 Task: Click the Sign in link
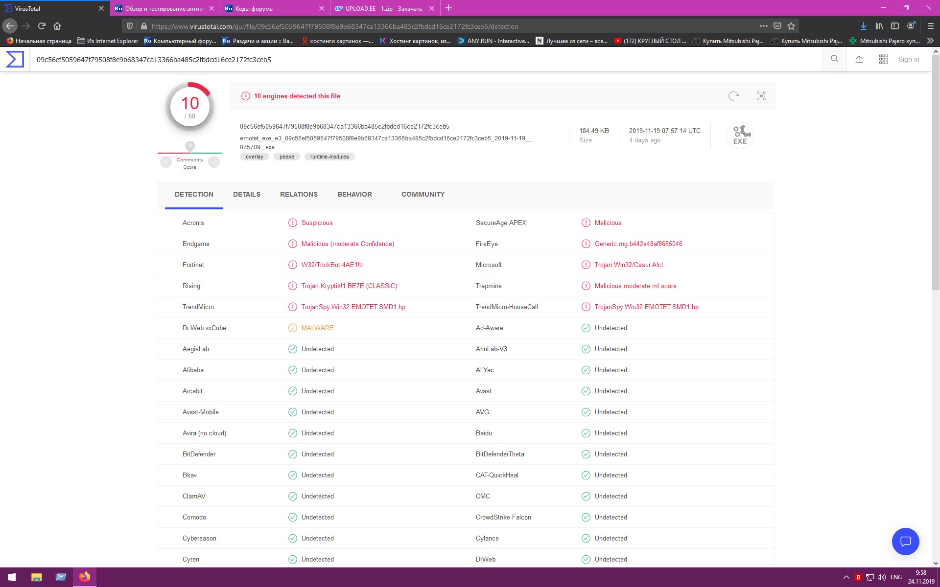coord(909,59)
